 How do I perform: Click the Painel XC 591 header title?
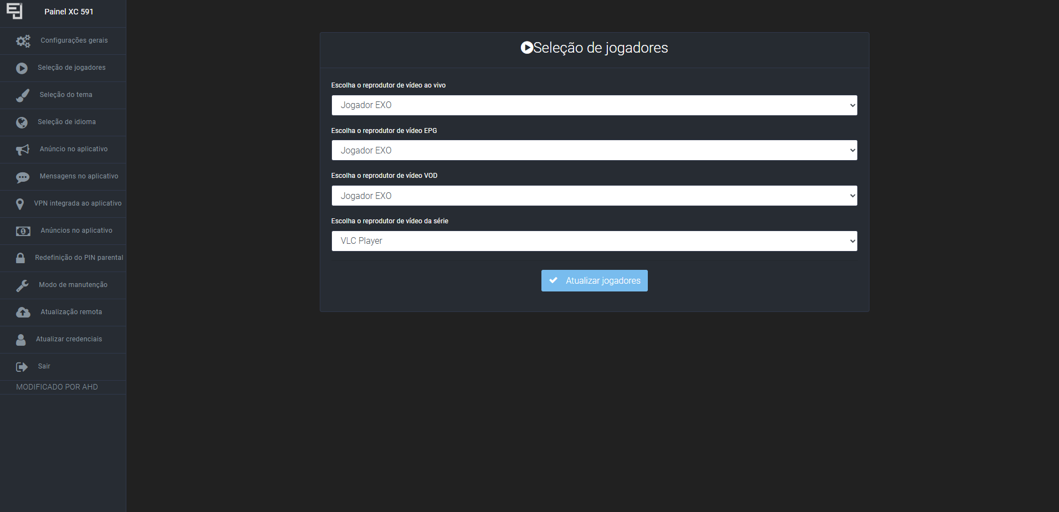coord(69,12)
